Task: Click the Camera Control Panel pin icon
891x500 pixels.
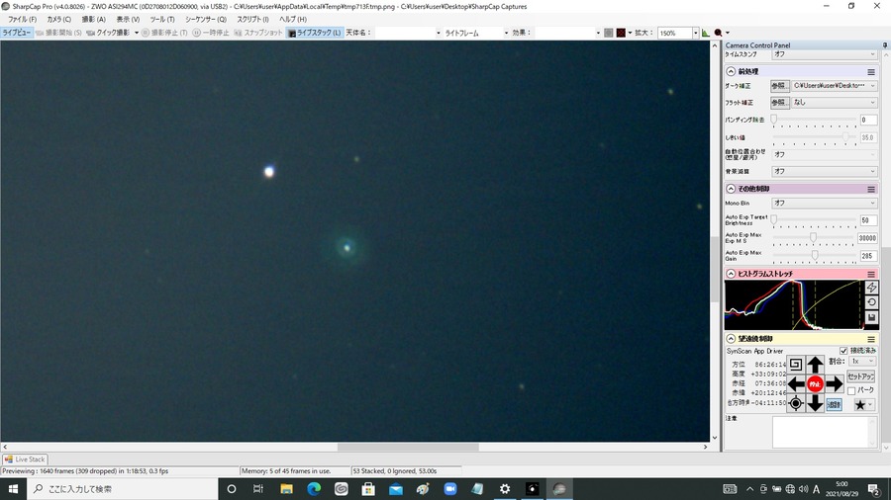Action: tap(885, 45)
